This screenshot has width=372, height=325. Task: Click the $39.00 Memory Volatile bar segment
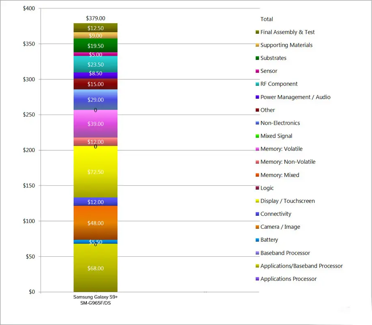coord(95,123)
